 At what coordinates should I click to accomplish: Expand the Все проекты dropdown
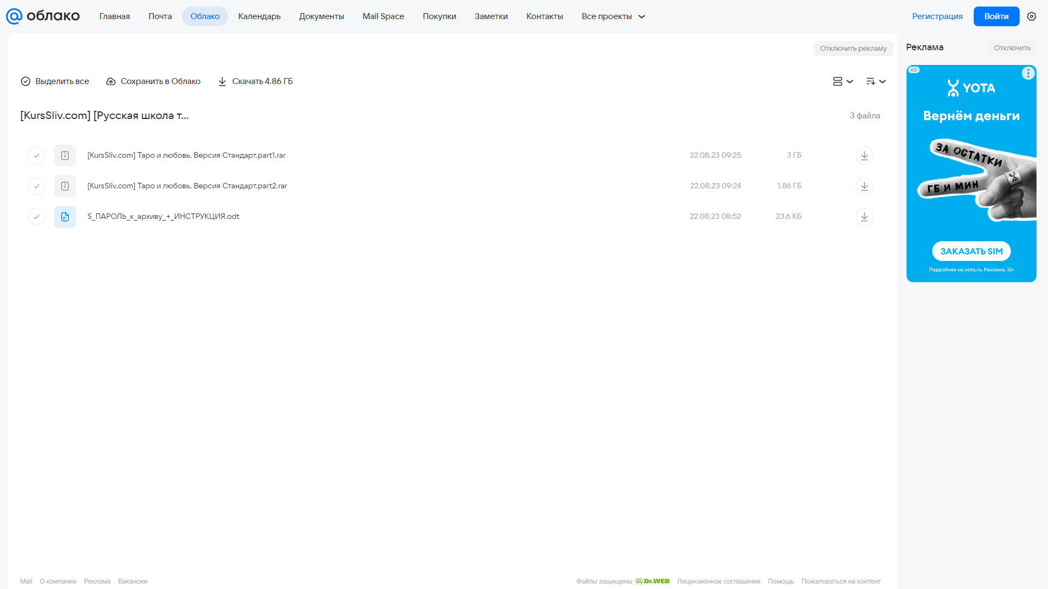point(613,16)
